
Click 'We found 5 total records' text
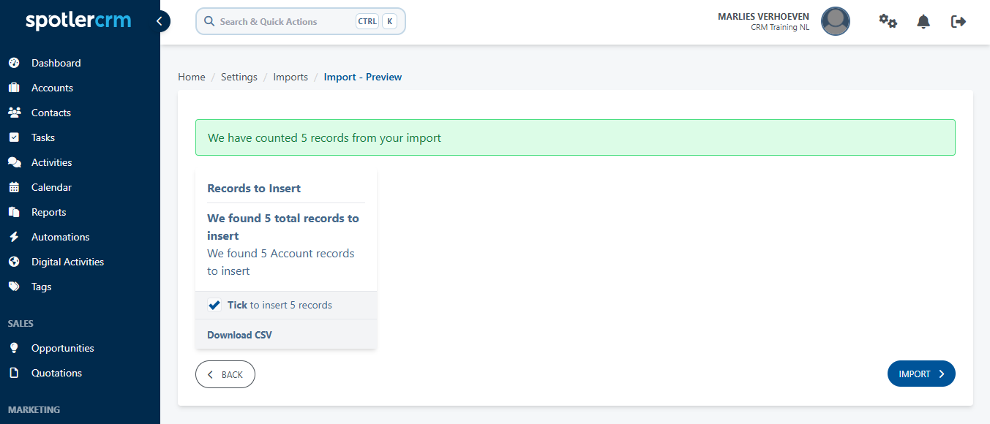pos(283,227)
